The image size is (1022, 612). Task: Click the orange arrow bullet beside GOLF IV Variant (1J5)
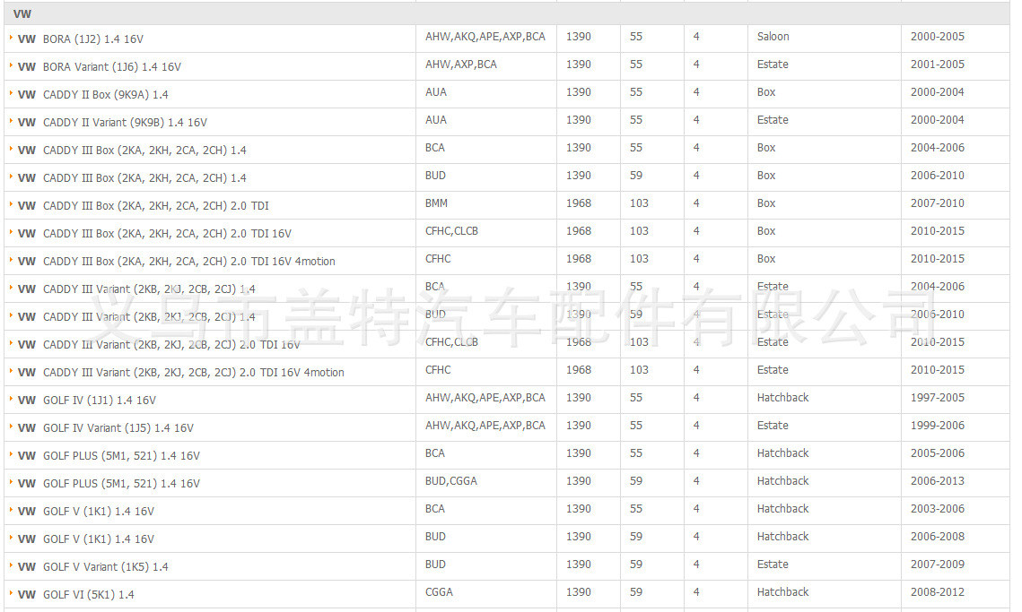[11, 427]
